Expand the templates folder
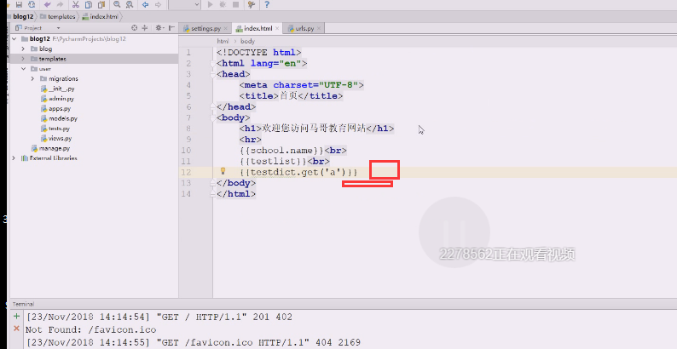The width and height of the screenshot is (677, 349). tap(23, 59)
